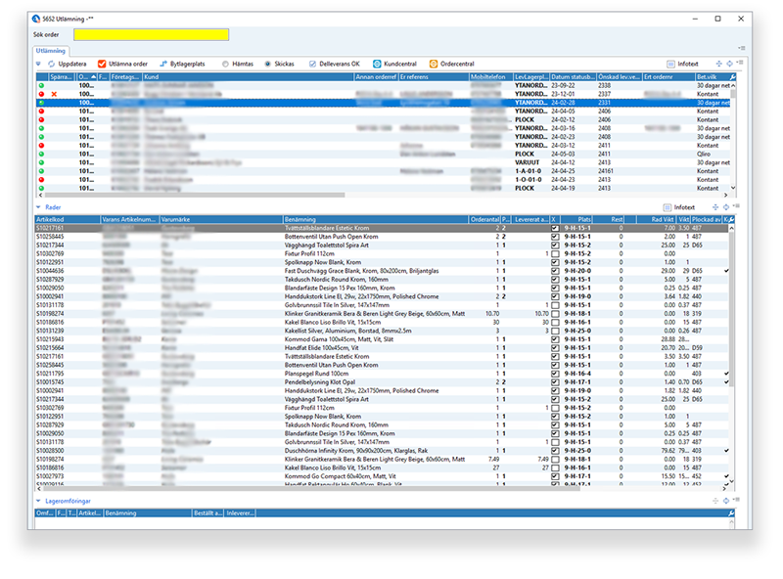The width and height of the screenshot is (783, 579).
Task: Select the Hämtas radio button
Action: 226,64
